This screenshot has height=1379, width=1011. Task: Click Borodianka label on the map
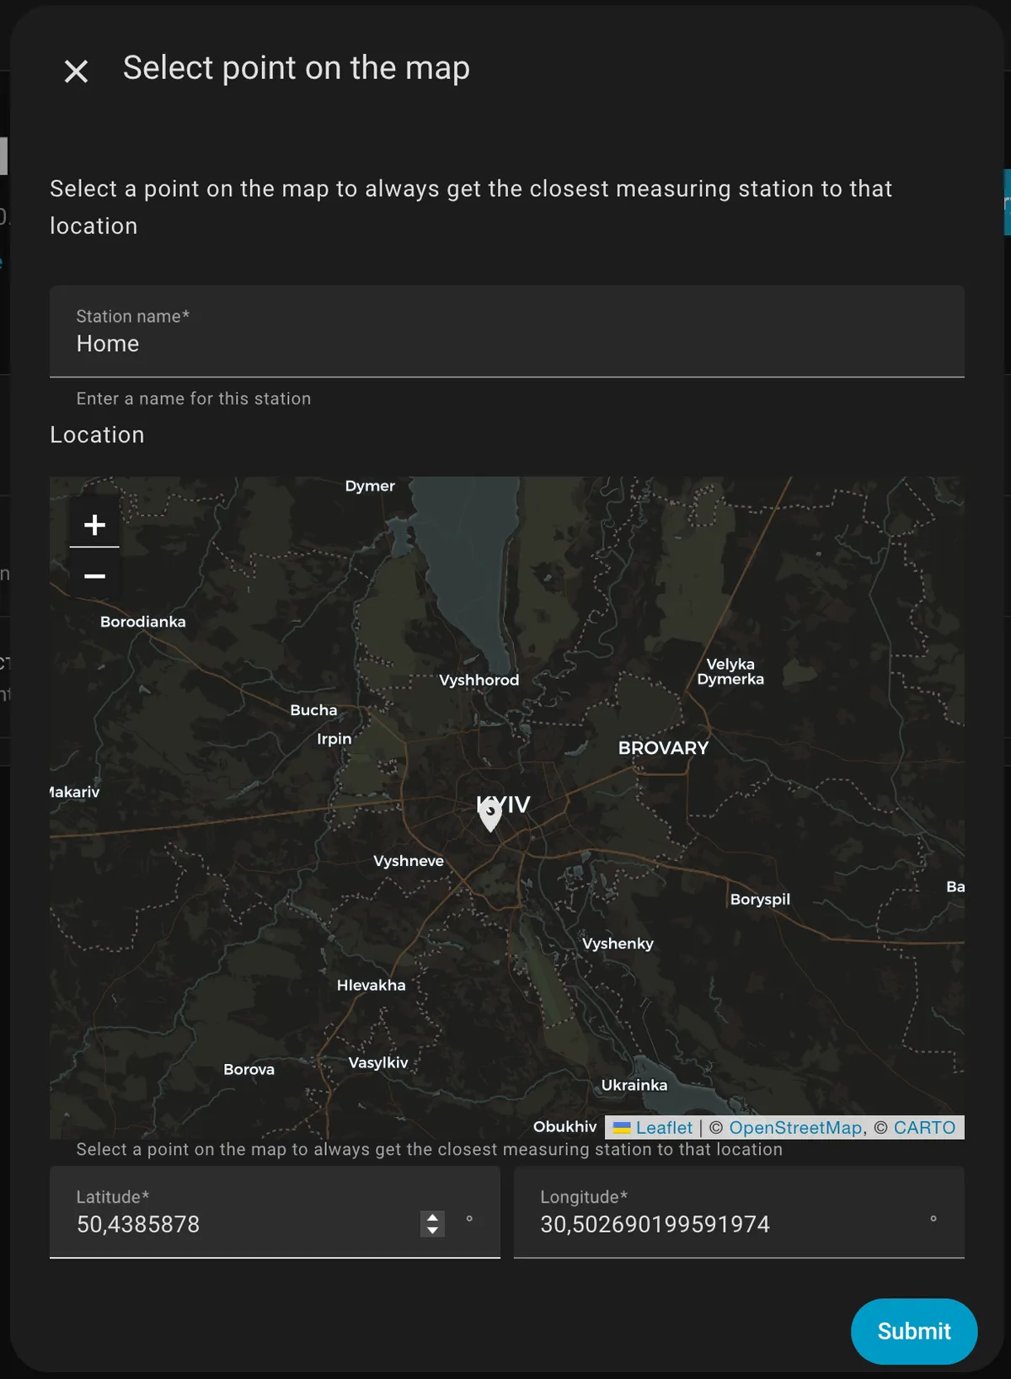[x=142, y=622]
